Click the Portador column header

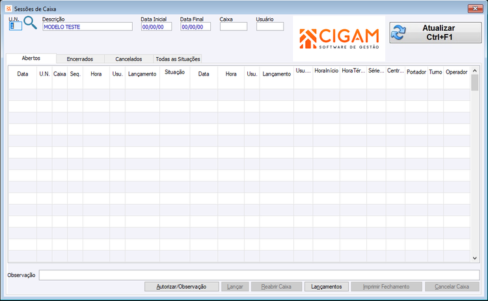pos(416,72)
